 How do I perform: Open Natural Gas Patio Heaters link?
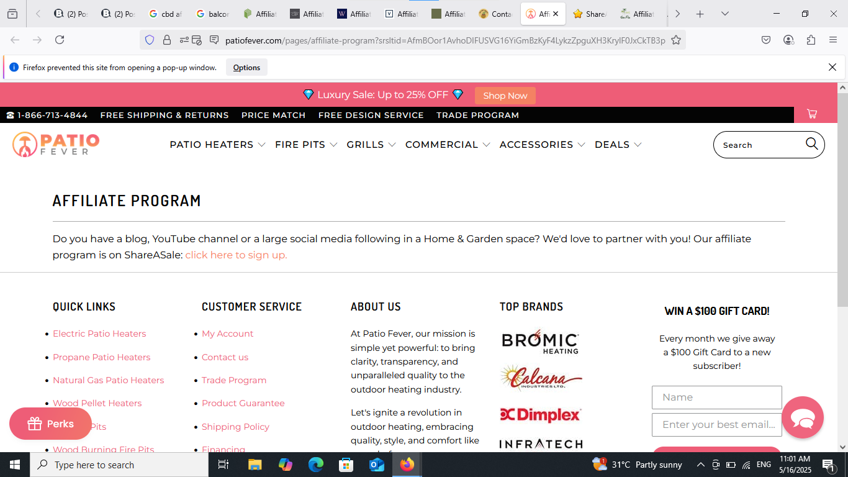point(109,380)
